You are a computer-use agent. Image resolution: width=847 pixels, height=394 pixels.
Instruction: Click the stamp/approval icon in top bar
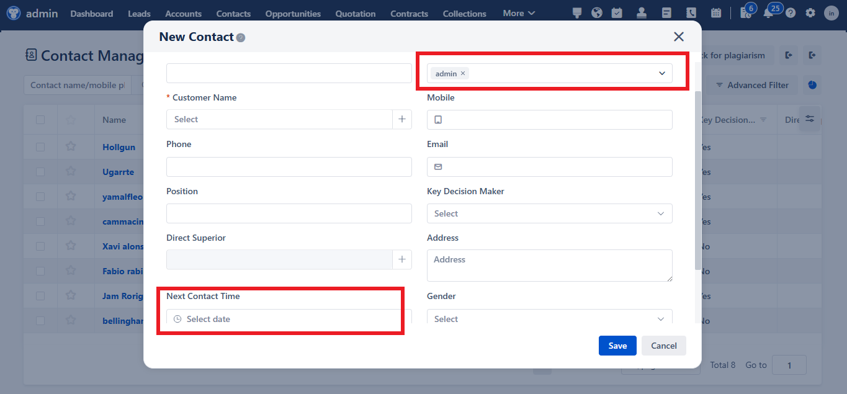pos(642,12)
